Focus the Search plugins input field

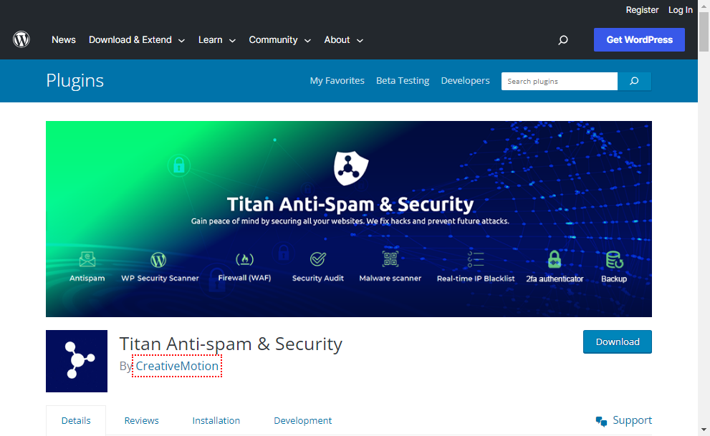(x=560, y=81)
